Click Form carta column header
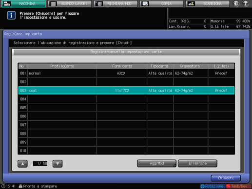This screenshot has width=252, height=189. tap(122, 66)
